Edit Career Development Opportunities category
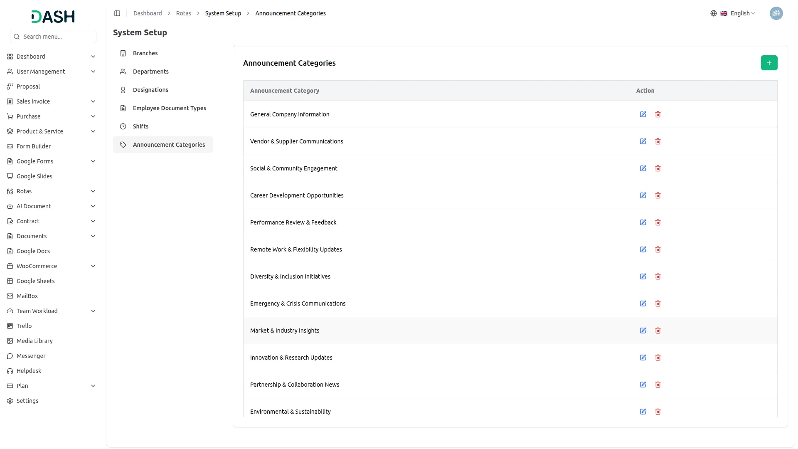The height and width of the screenshot is (449, 798). click(643, 195)
